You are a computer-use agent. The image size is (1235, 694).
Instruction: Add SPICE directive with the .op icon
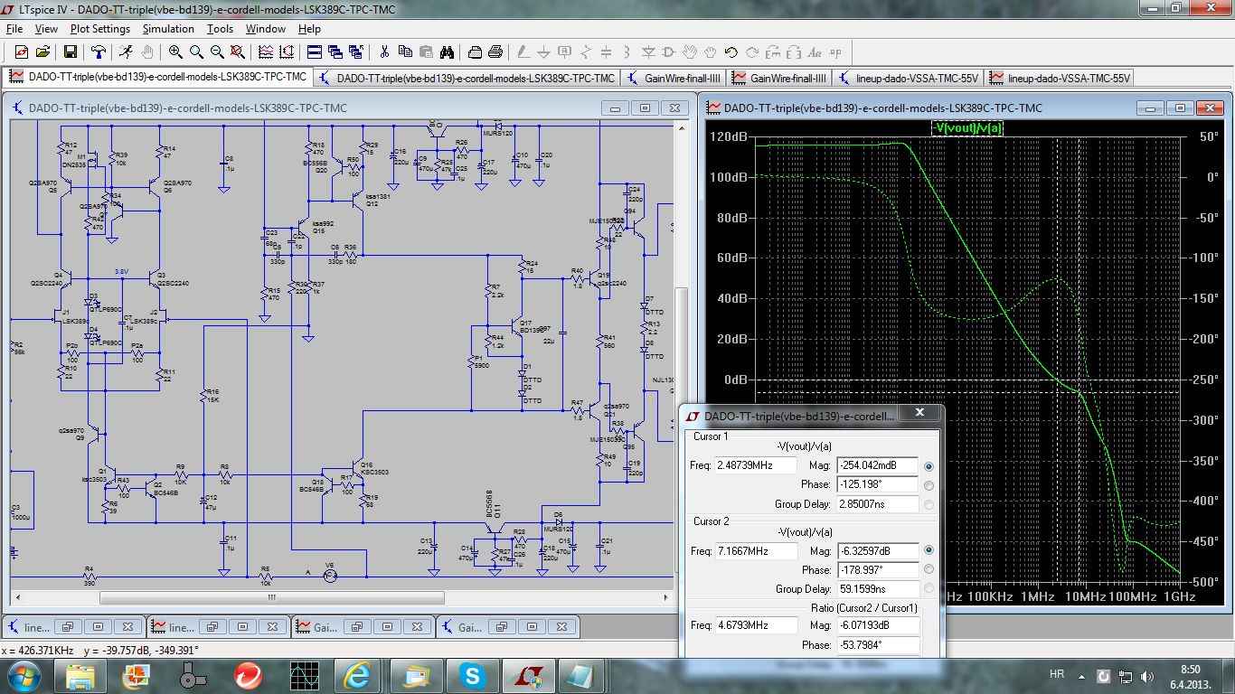pos(835,52)
